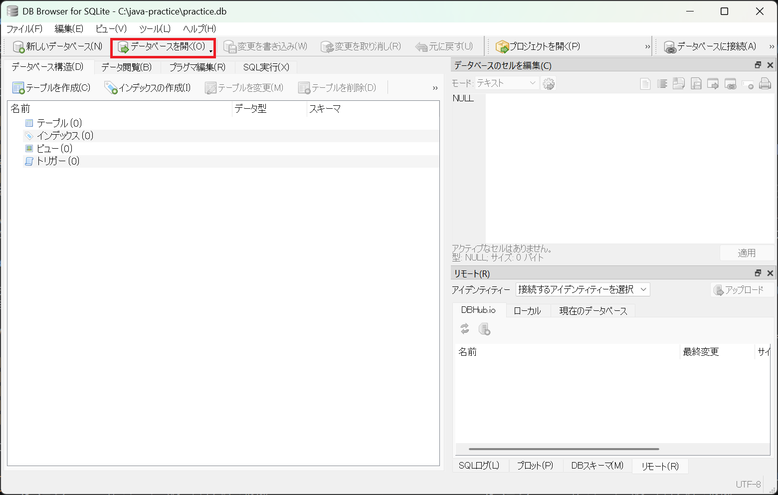
Task: Switch to ローカル tab
Action: (528, 311)
